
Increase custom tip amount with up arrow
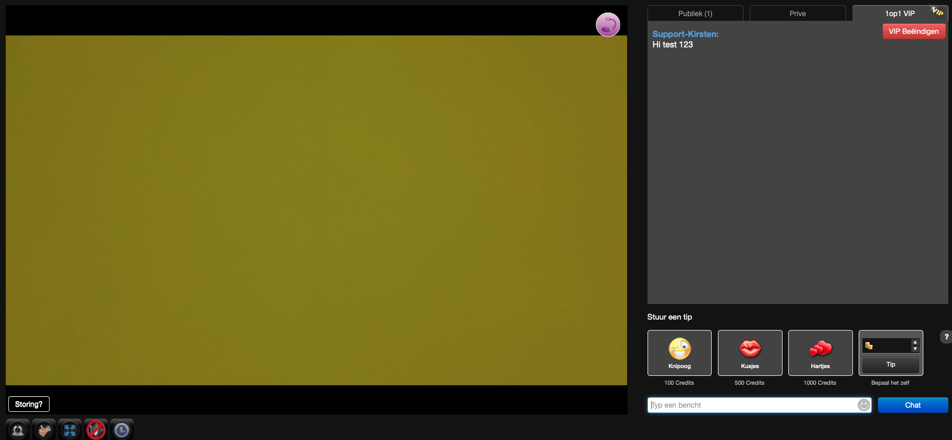click(x=915, y=343)
